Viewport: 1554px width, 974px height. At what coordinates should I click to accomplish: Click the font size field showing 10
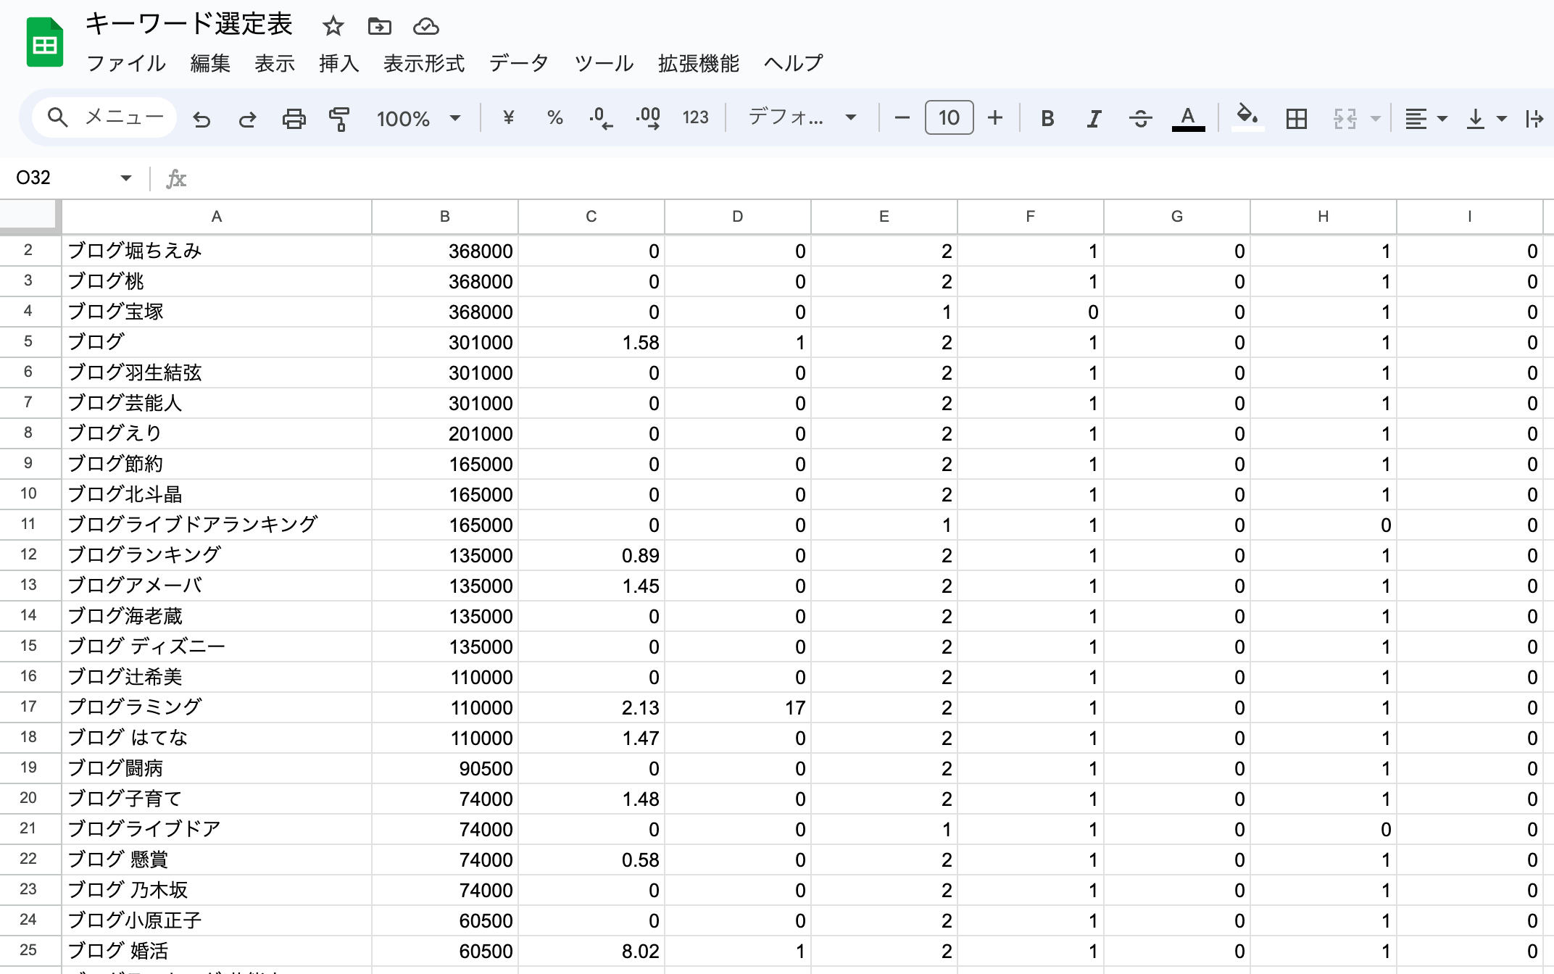tap(949, 117)
